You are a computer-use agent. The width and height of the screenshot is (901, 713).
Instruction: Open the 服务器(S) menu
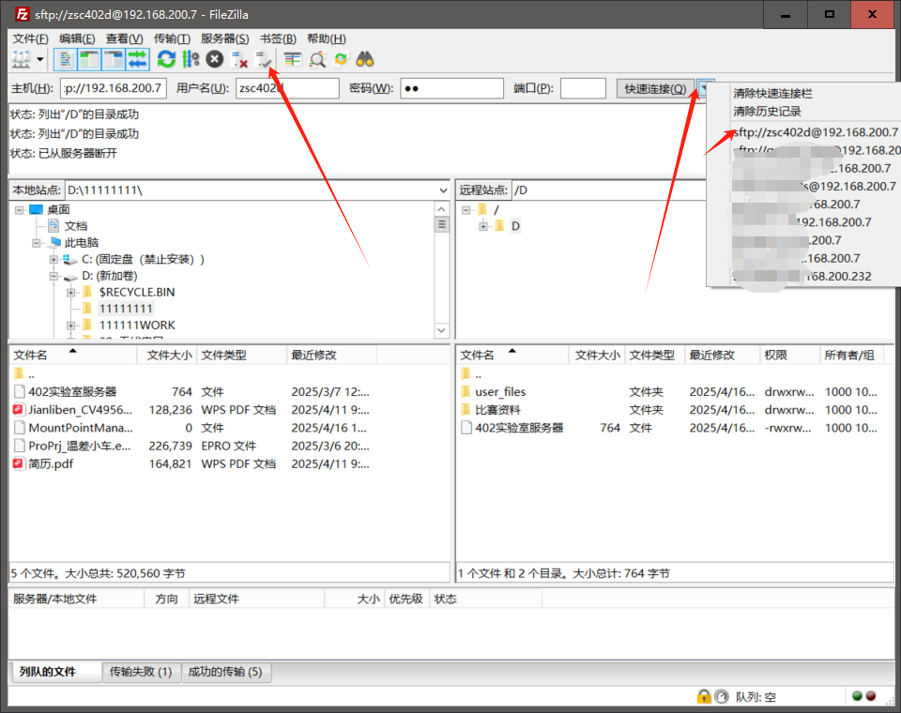[224, 38]
